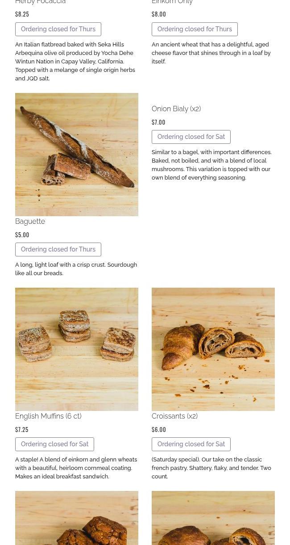Open the Onion Bialy (x2) product link

click(x=176, y=109)
